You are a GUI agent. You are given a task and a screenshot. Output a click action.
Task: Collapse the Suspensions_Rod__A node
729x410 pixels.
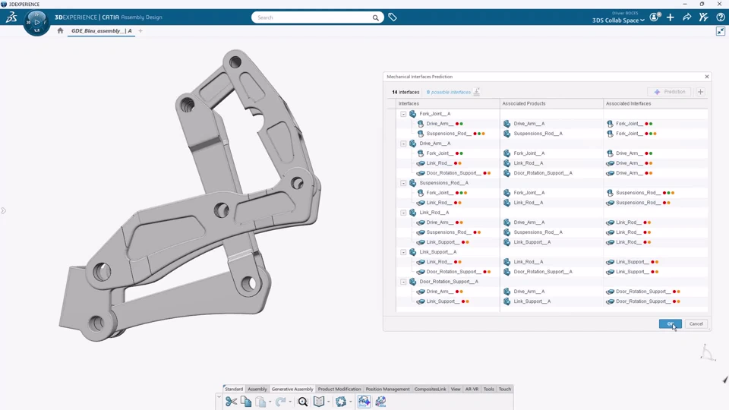coord(403,183)
